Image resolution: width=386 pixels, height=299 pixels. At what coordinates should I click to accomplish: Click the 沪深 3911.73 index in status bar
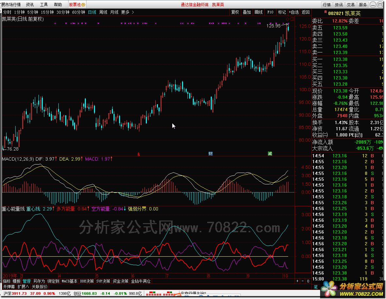[15, 293]
